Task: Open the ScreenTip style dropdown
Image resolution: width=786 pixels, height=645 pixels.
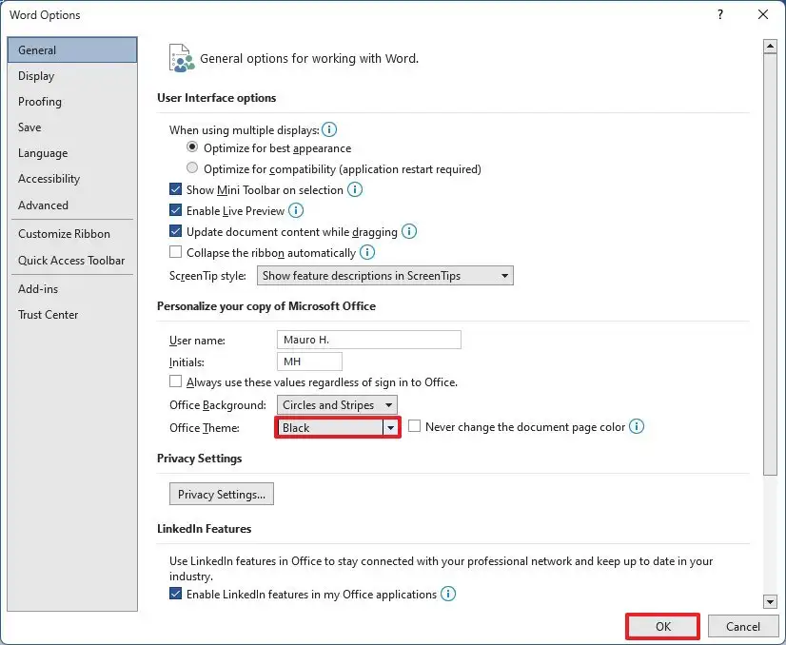Action: 505,275
